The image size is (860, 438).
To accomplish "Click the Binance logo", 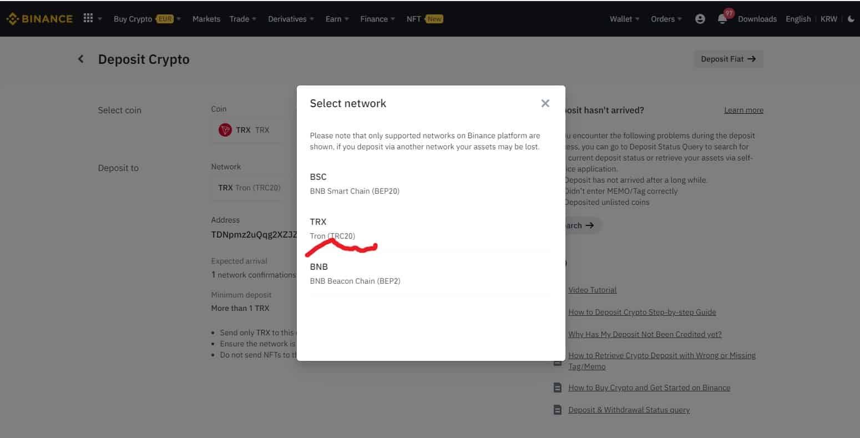I will pos(39,19).
